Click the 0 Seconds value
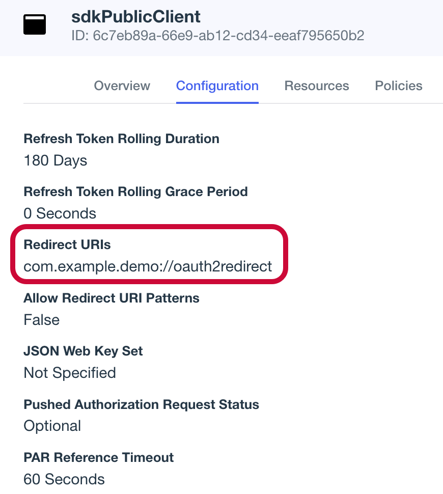 point(60,213)
